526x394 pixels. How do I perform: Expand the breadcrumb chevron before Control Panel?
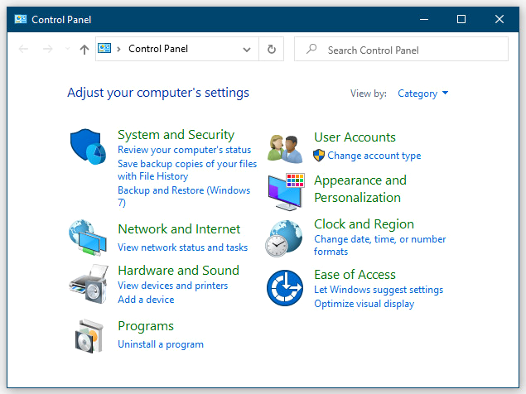[118, 50]
